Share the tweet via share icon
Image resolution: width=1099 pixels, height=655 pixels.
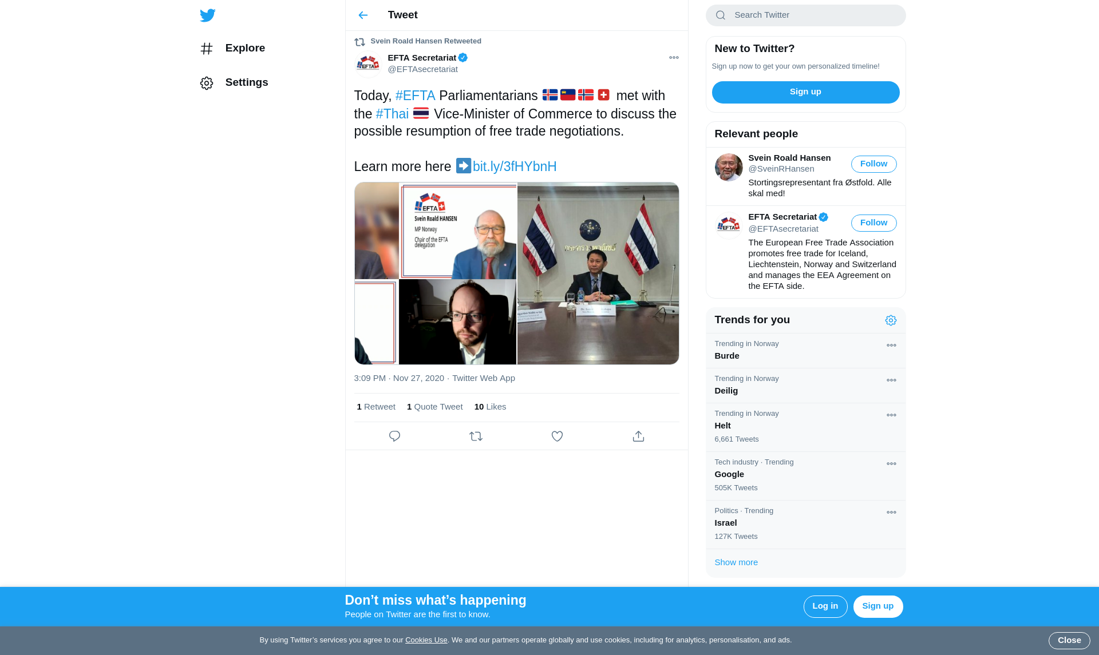(x=638, y=436)
